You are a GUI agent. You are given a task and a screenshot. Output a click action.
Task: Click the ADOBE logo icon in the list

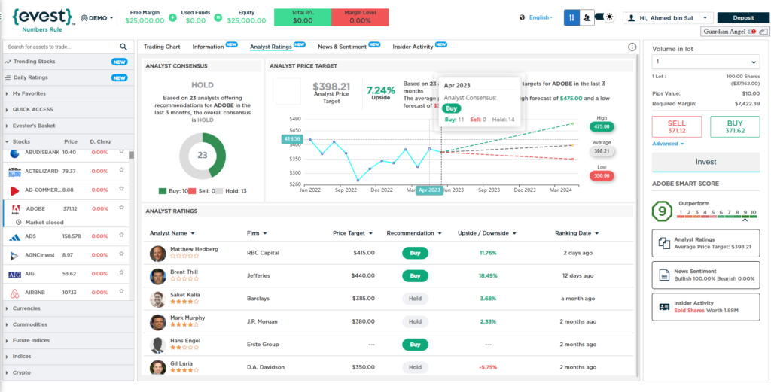(15, 209)
